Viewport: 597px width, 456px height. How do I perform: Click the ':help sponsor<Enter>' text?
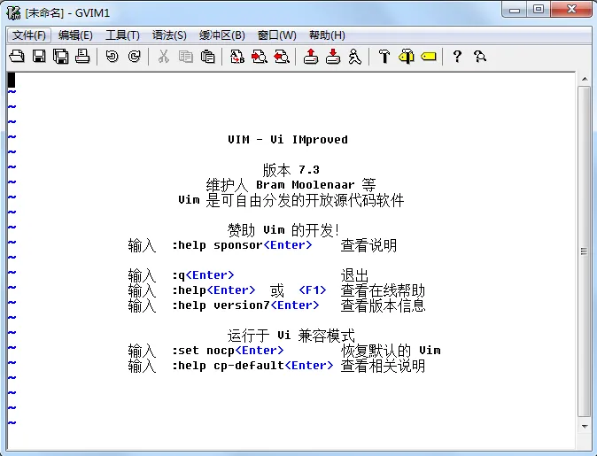(x=242, y=245)
